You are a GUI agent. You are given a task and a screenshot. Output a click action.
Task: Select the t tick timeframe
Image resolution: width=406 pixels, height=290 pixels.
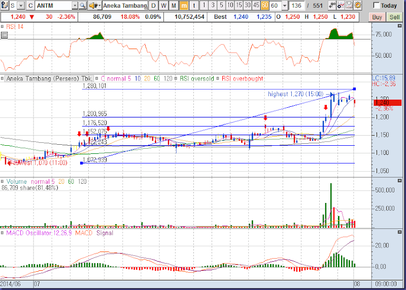click(x=194, y=6)
